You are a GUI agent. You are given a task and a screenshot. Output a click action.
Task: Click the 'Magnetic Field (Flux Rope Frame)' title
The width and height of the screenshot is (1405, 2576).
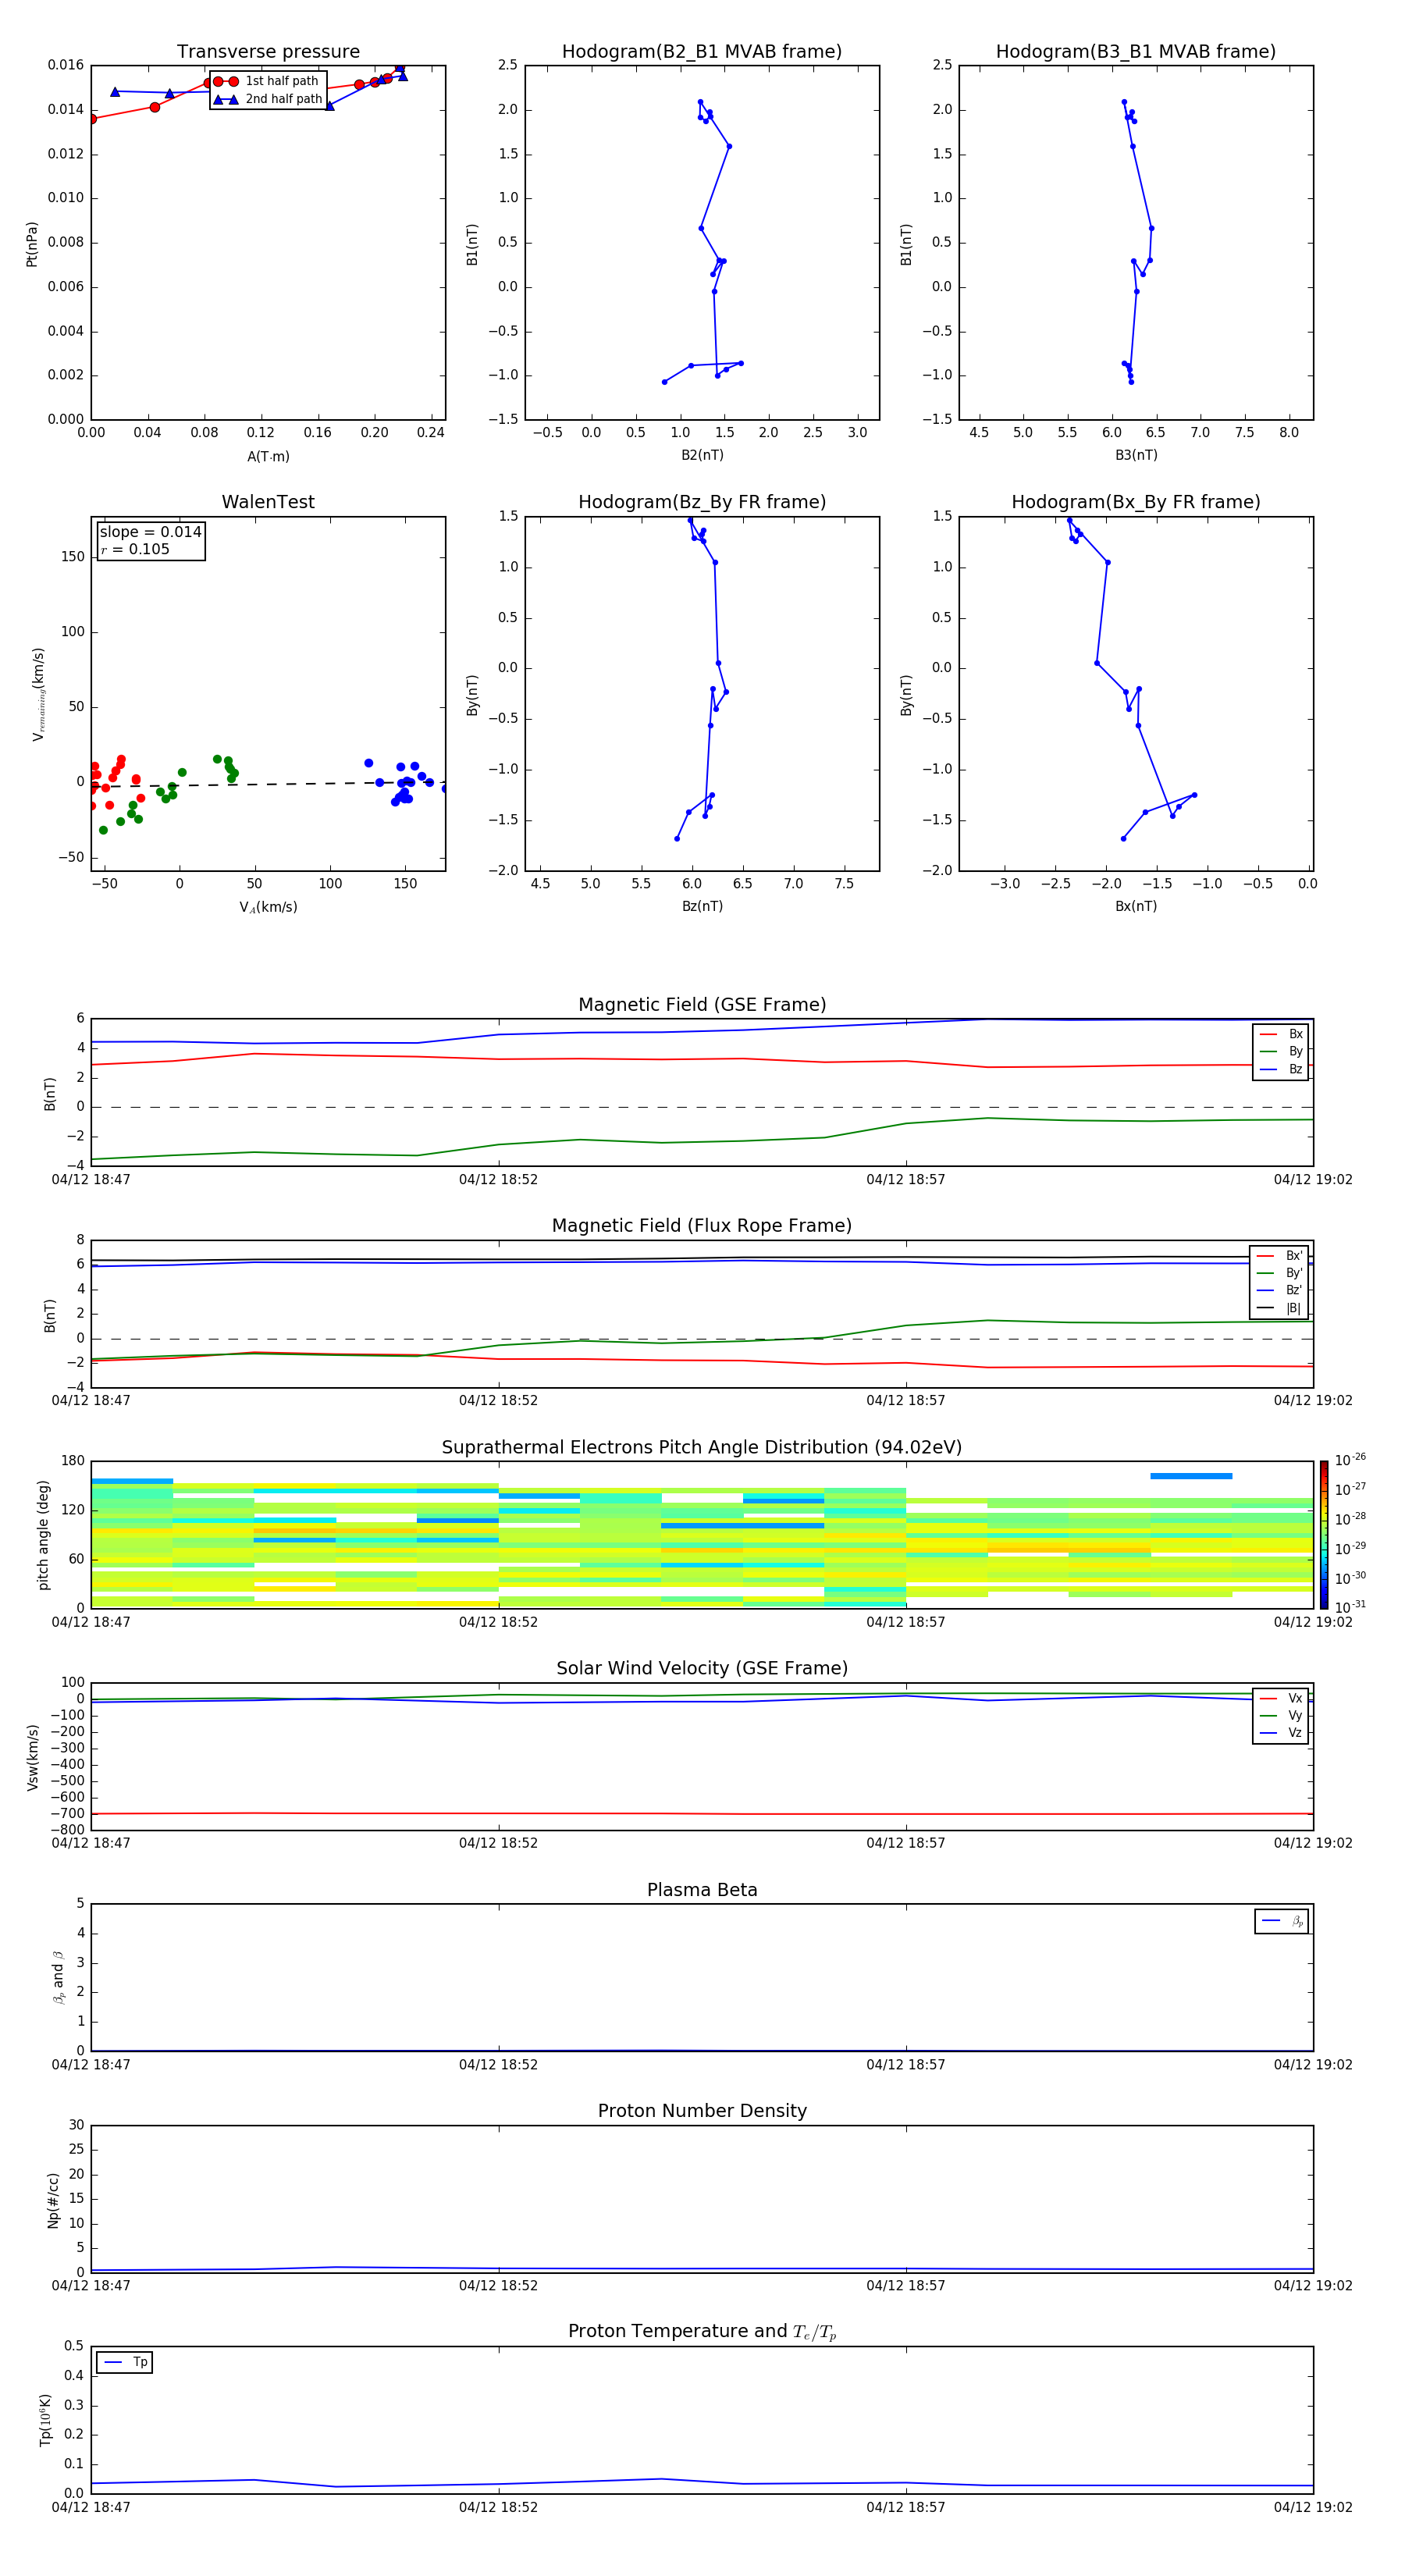point(702,1226)
